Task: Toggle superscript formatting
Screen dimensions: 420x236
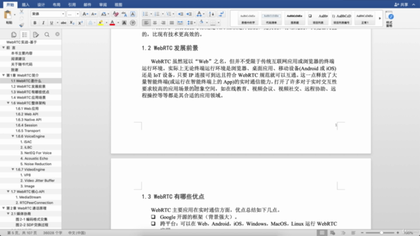Action: click(x=80, y=23)
